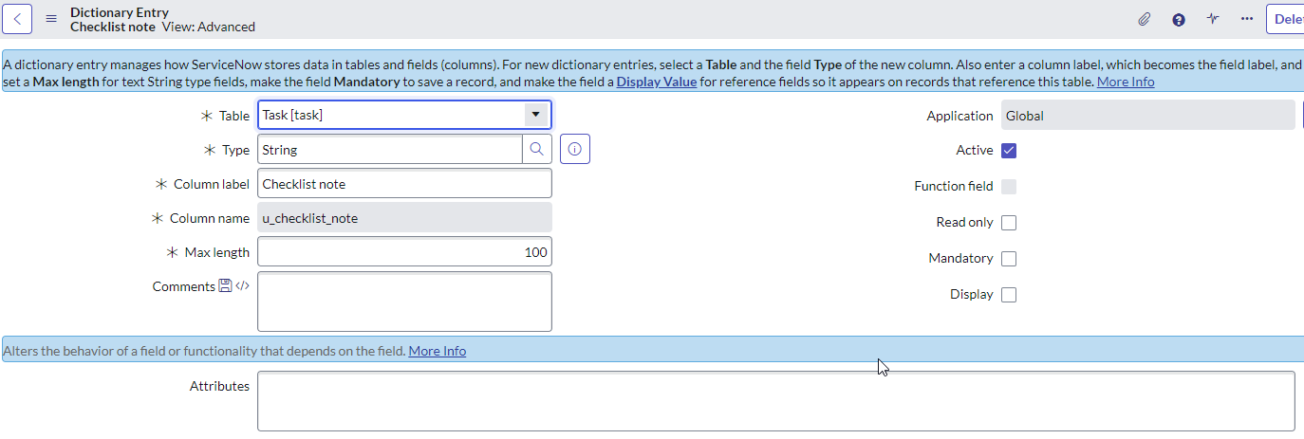1304x439 pixels.
Task: Enable the Read only checkbox
Action: pyautogui.click(x=1009, y=223)
